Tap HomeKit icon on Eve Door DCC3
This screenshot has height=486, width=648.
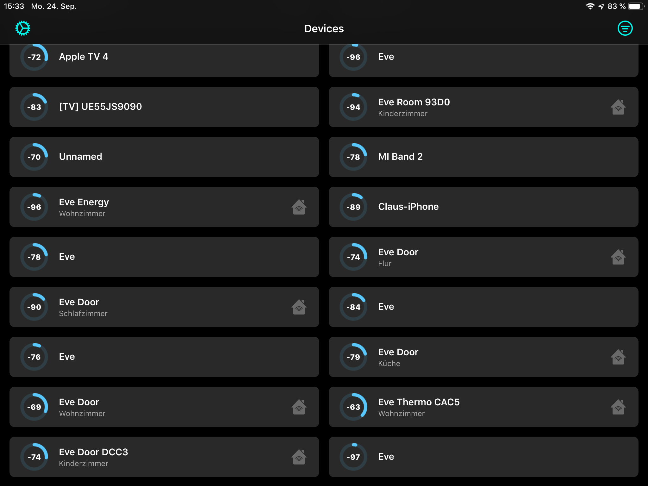299,457
